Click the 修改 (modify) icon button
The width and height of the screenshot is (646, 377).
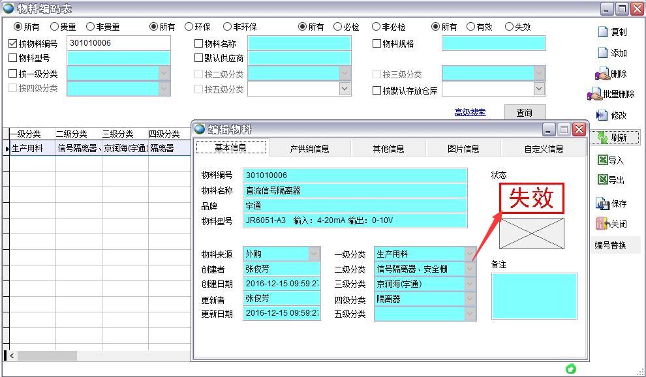(x=602, y=115)
